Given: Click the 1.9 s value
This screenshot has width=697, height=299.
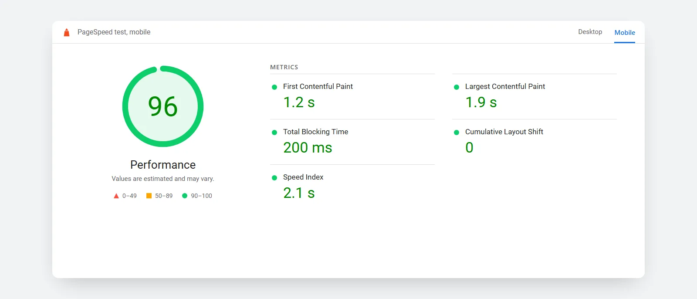Looking at the screenshot, I should coord(481,102).
